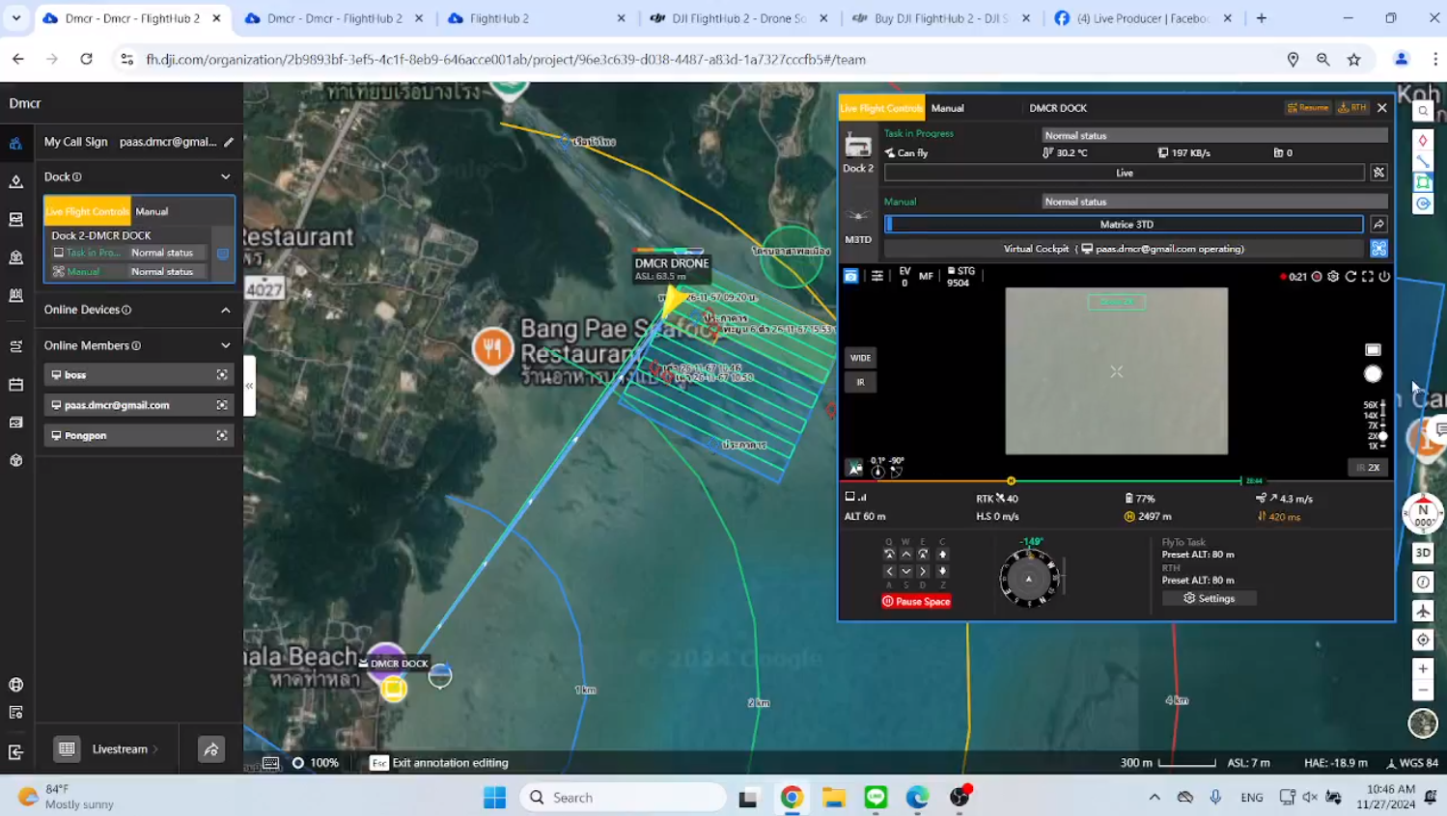Click the RTH return-to-home button
The height and width of the screenshot is (816, 1447).
pos(1352,108)
